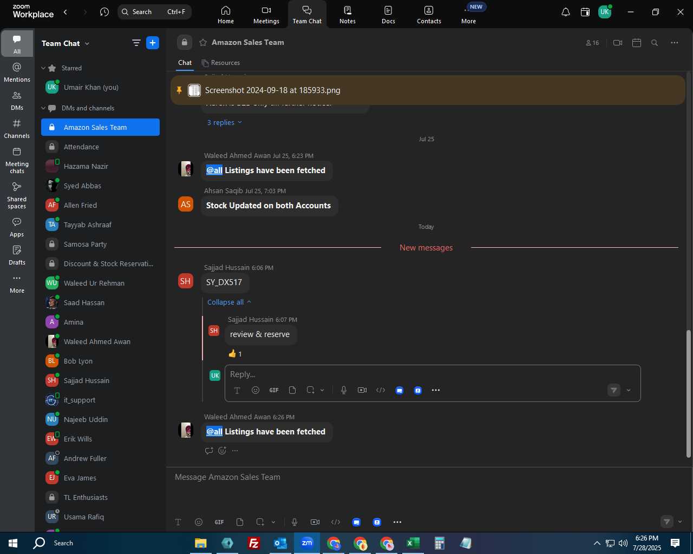The image size is (693, 554).
Task: Open the calendar icon in the top bar
Action: click(585, 12)
